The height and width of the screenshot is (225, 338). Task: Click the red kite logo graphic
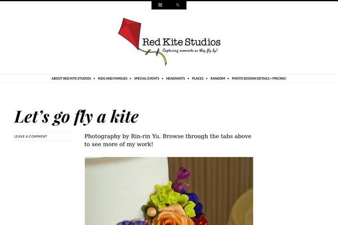point(130,34)
